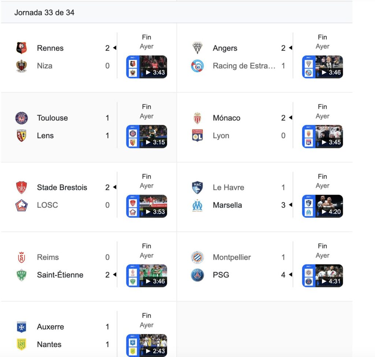Image resolution: width=375 pixels, height=357 pixels.
Task: Open the Toulouse team name link
Action: (52, 118)
